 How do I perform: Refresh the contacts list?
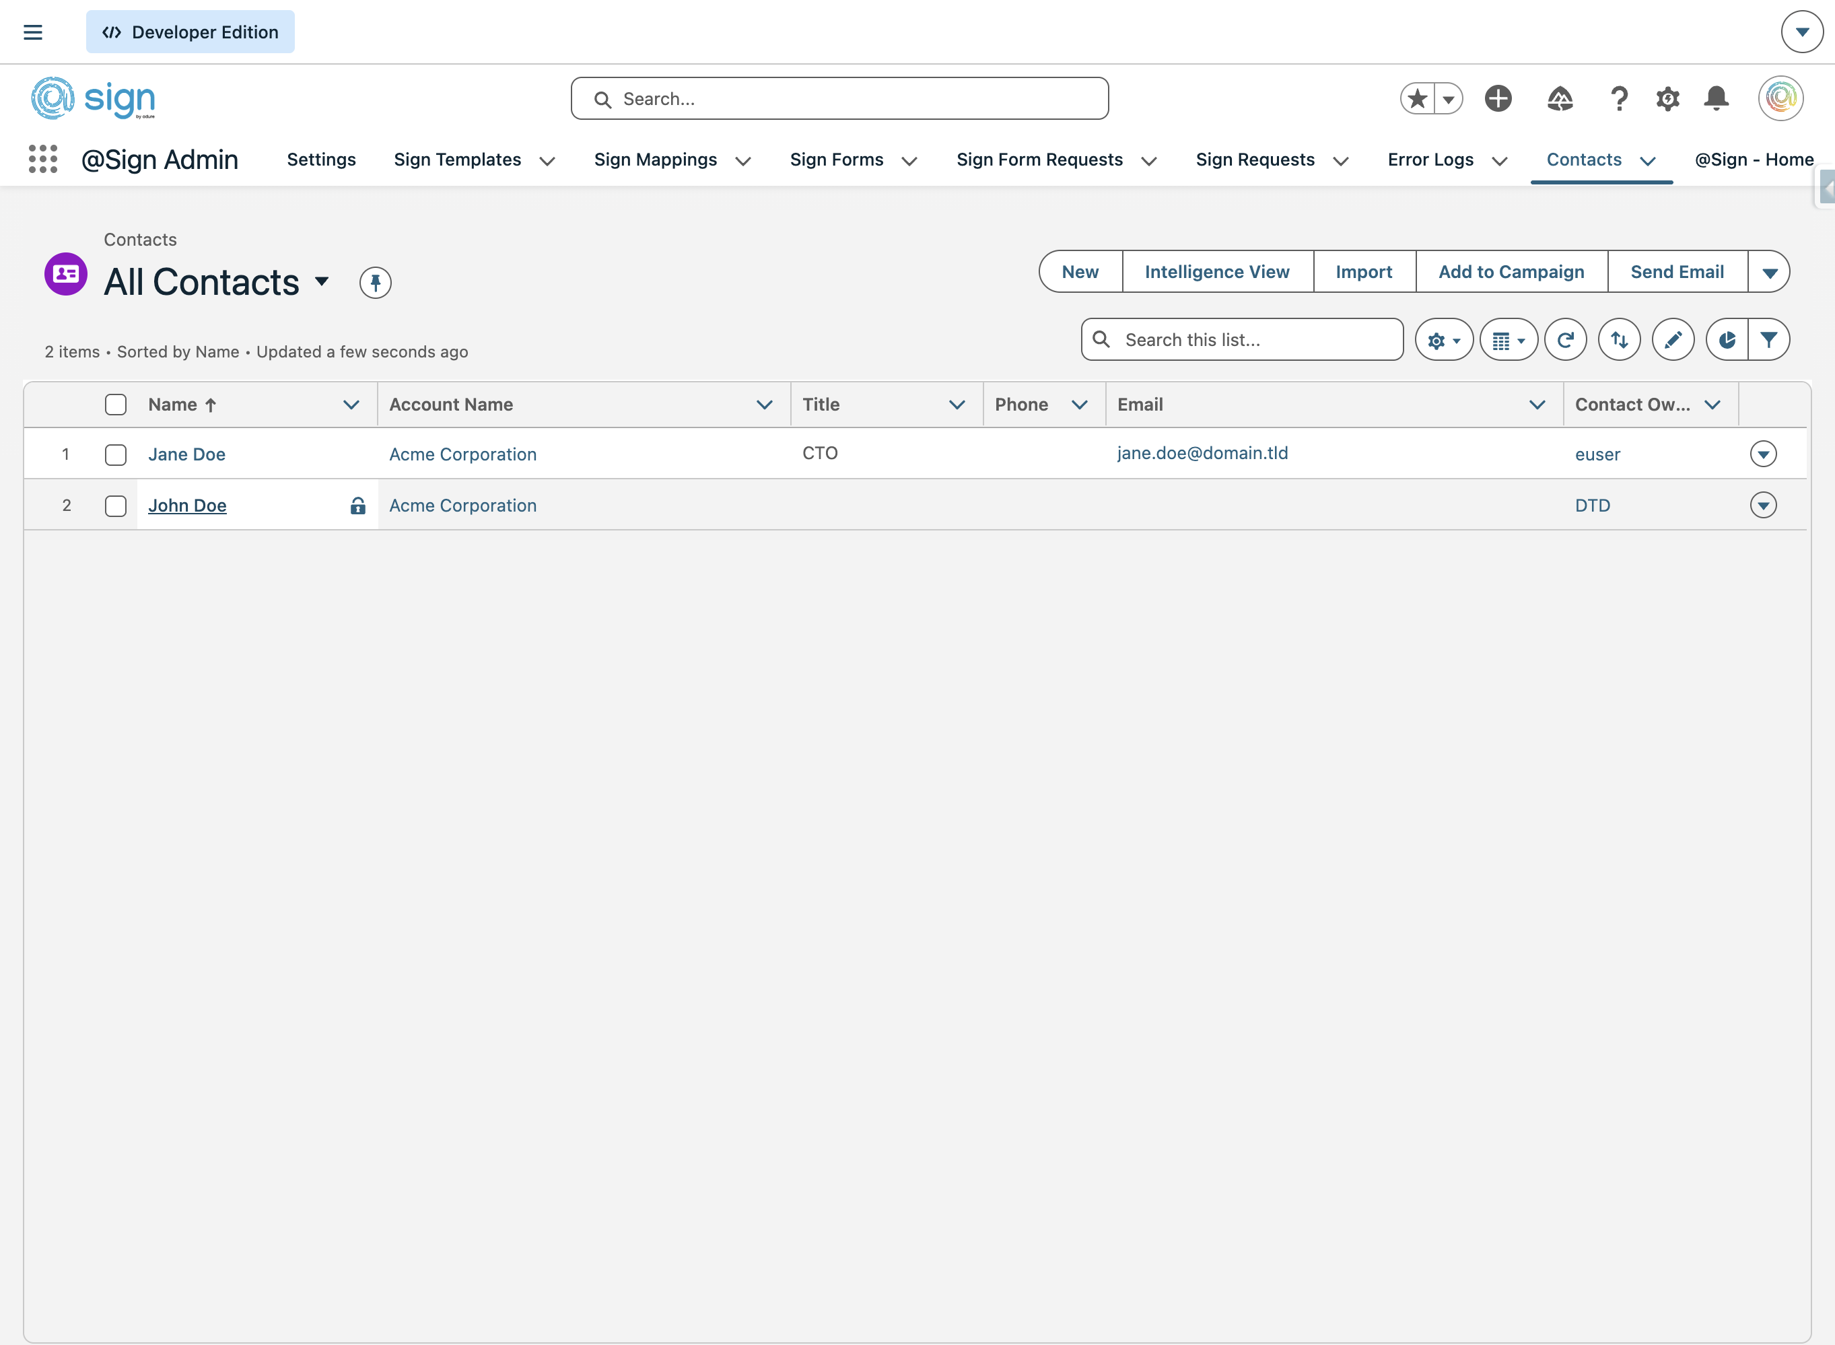point(1564,341)
